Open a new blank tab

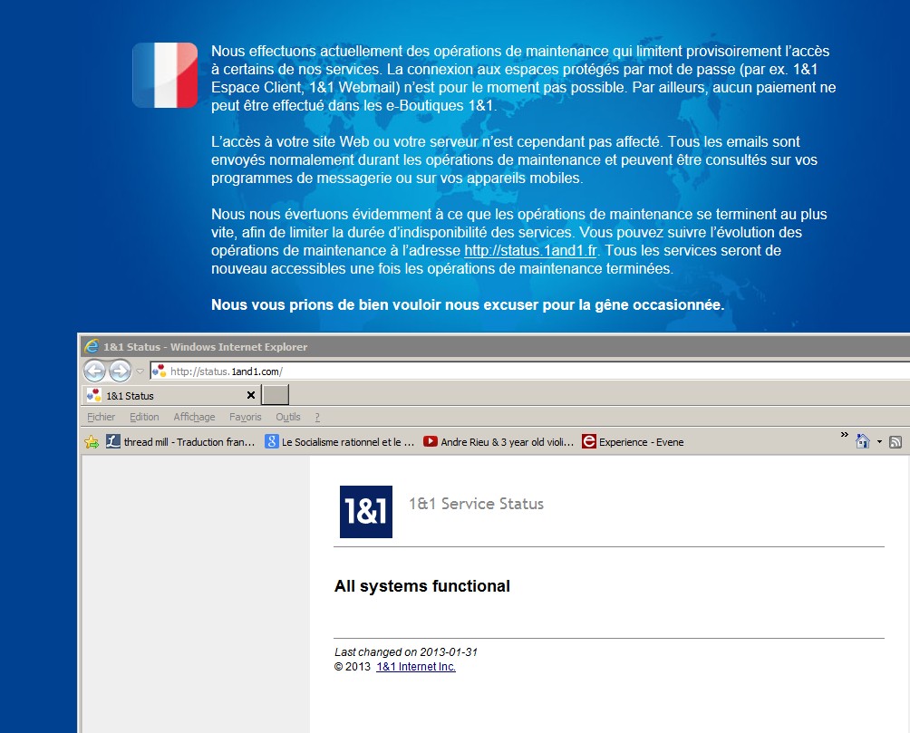tap(276, 395)
